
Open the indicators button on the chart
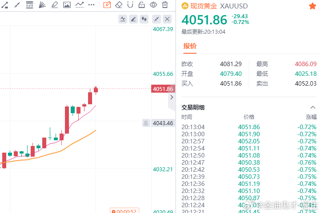click(x=123, y=19)
